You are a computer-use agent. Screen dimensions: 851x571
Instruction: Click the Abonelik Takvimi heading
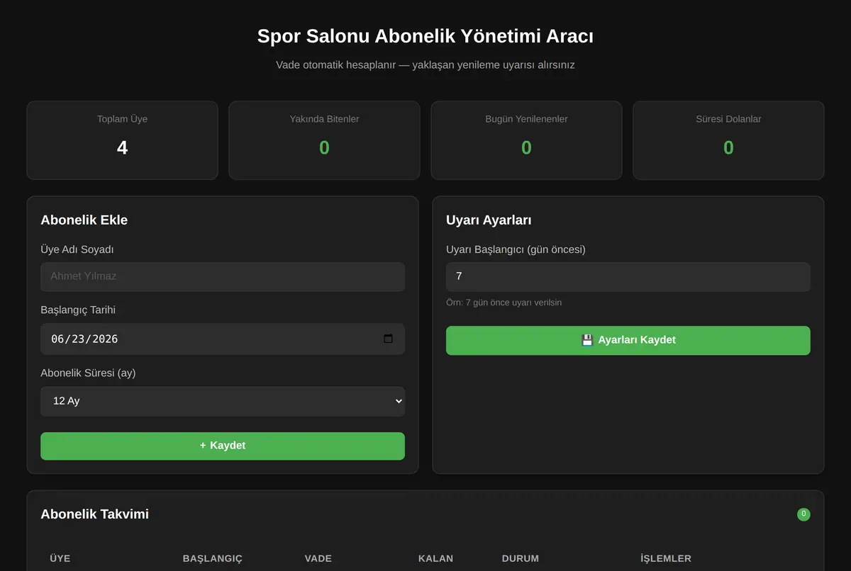(95, 514)
